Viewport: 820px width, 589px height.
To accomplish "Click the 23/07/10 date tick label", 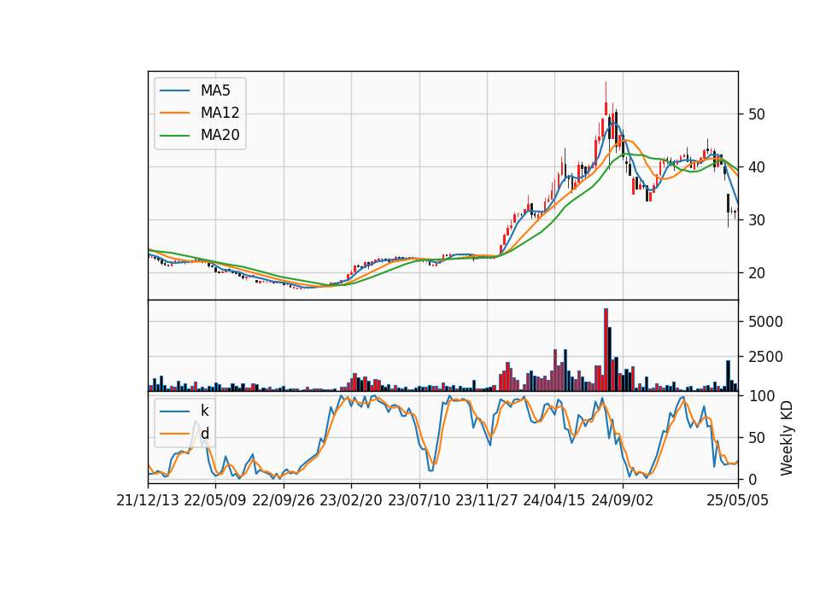I will pyautogui.click(x=419, y=500).
